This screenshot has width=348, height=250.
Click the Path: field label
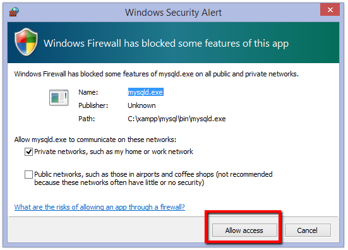click(x=87, y=119)
